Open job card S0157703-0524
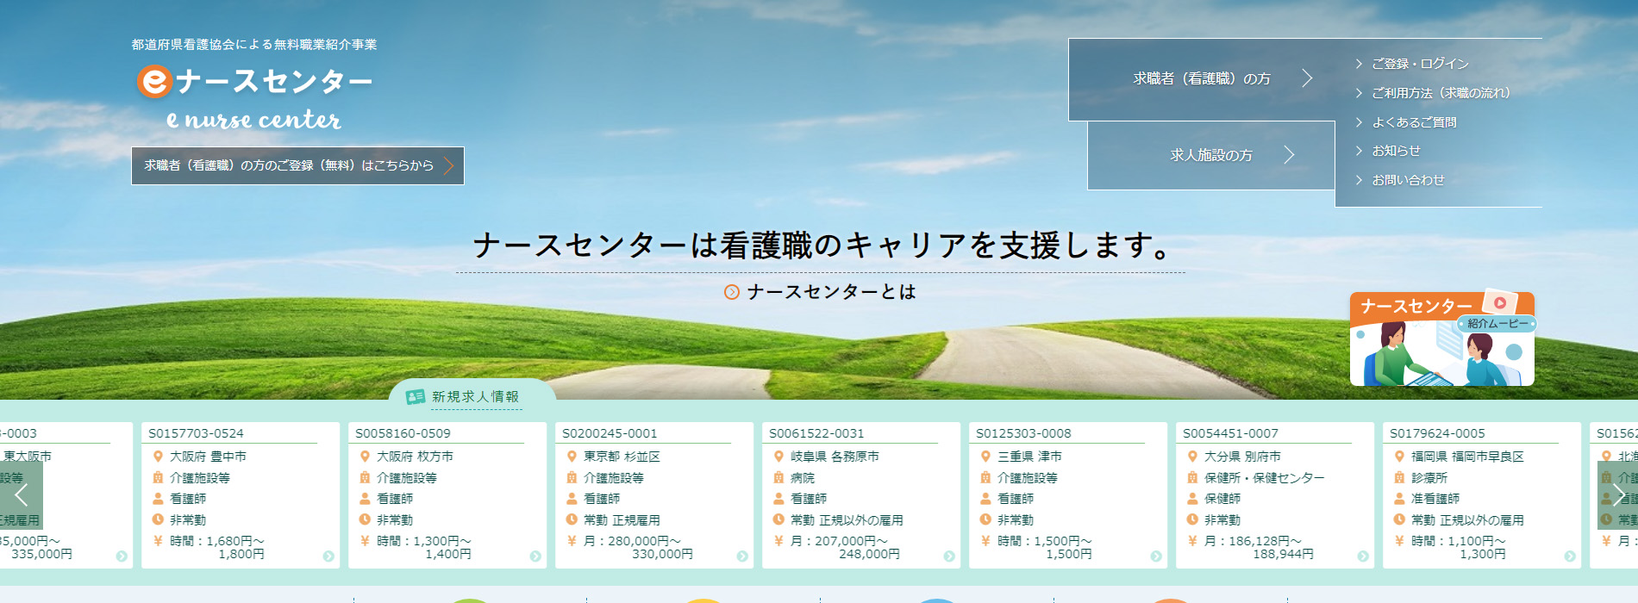1638x603 pixels. pyautogui.click(x=241, y=495)
